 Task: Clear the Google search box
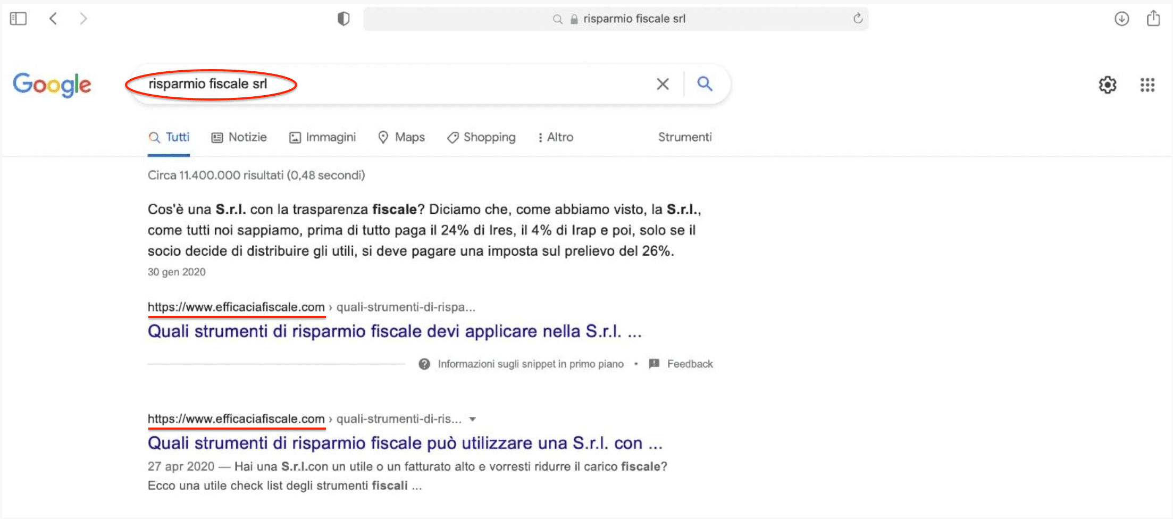(x=662, y=84)
